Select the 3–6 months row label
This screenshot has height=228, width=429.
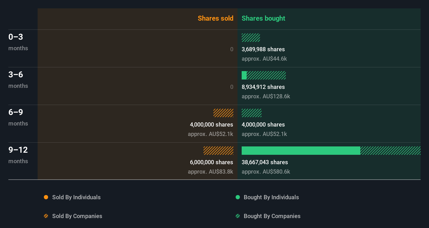pyautogui.click(x=18, y=80)
